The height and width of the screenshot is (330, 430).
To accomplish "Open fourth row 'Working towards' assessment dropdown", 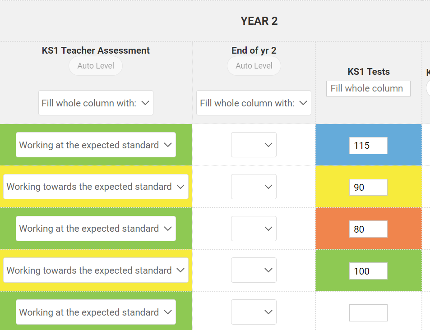I will (x=96, y=270).
